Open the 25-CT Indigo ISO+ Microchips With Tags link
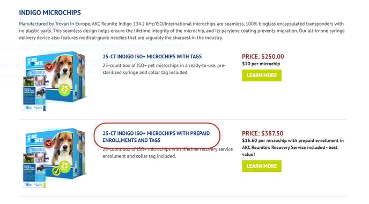 coord(152,57)
